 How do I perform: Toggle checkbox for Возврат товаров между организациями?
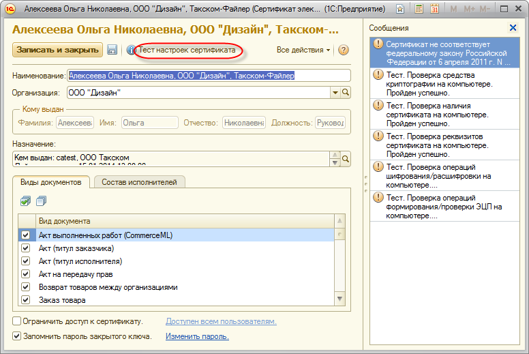point(26,287)
